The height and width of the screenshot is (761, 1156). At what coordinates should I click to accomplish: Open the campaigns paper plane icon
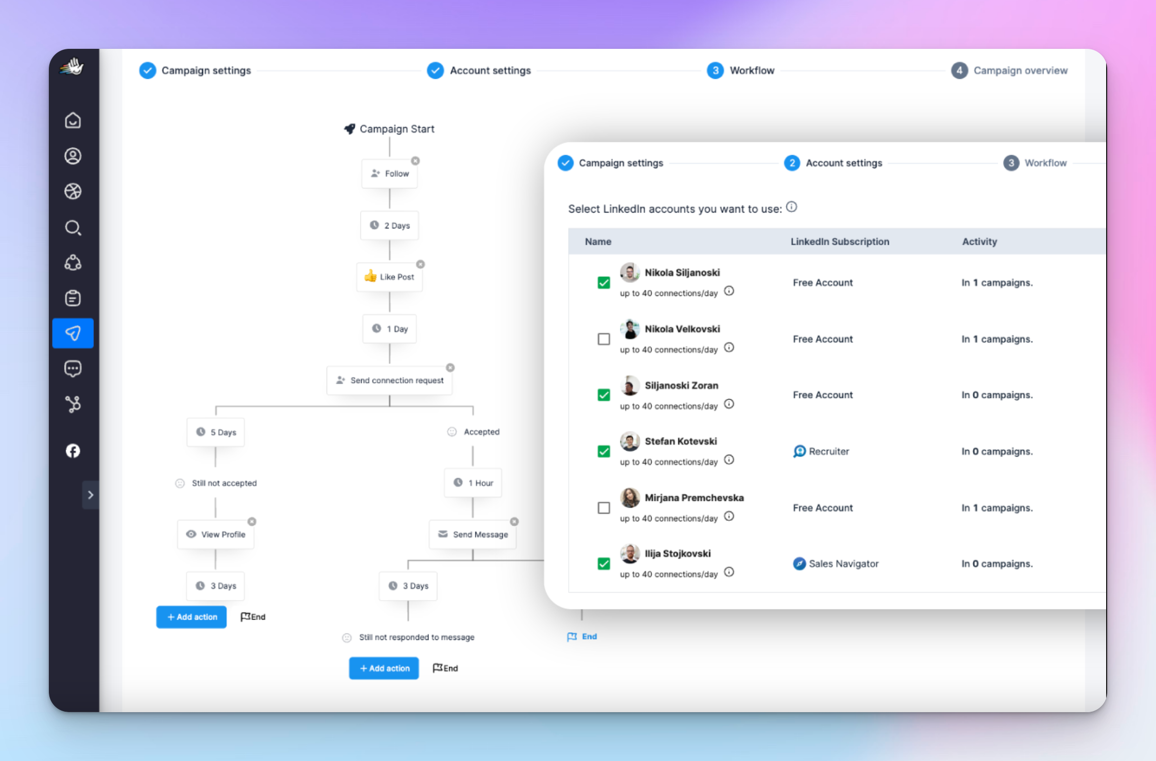pos(73,333)
